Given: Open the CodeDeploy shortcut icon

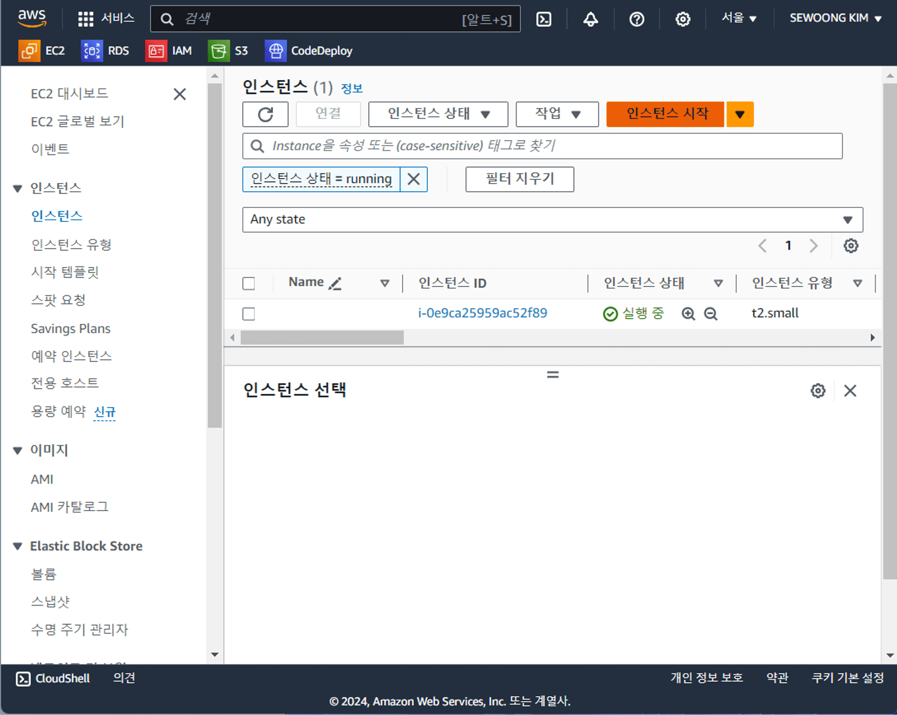Looking at the screenshot, I should point(275,51).
